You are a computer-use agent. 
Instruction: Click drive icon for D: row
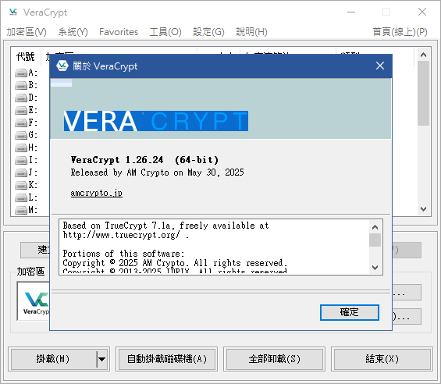(21, 98)
